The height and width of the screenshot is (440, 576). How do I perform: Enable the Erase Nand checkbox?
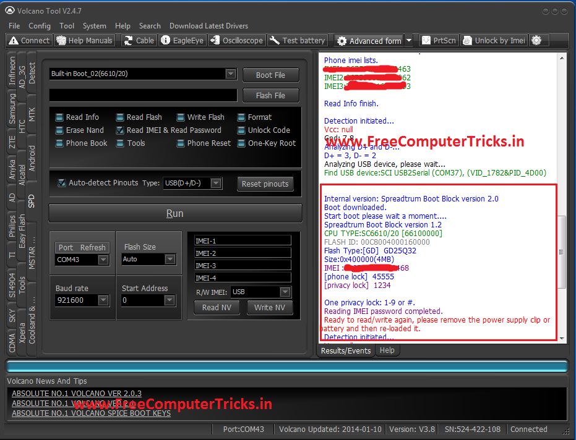(x=59, y=130)
